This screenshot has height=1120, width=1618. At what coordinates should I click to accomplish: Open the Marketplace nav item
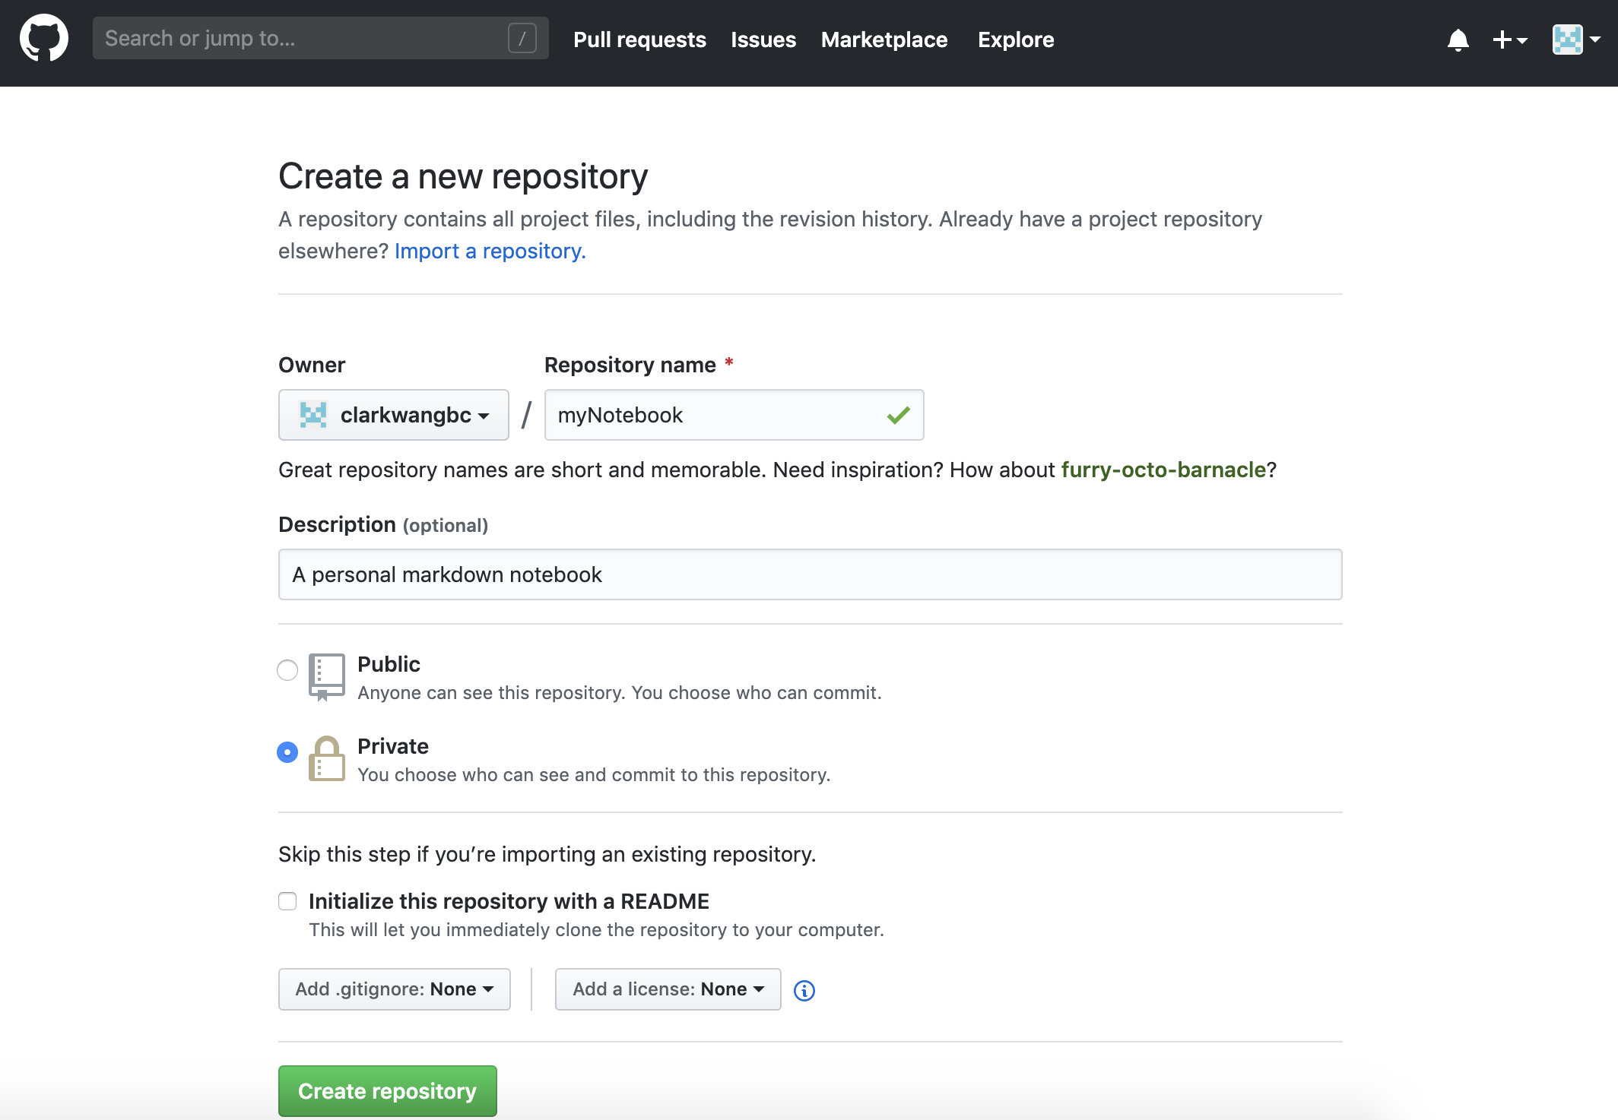884,40
